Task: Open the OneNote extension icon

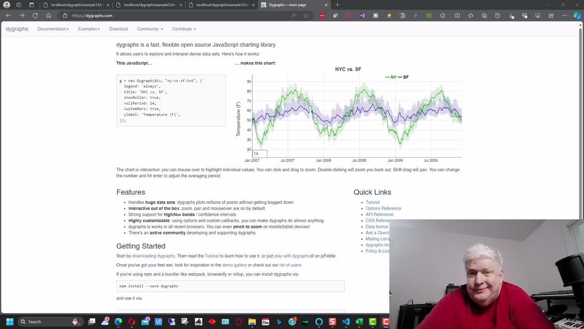Action: pos(362,16)
